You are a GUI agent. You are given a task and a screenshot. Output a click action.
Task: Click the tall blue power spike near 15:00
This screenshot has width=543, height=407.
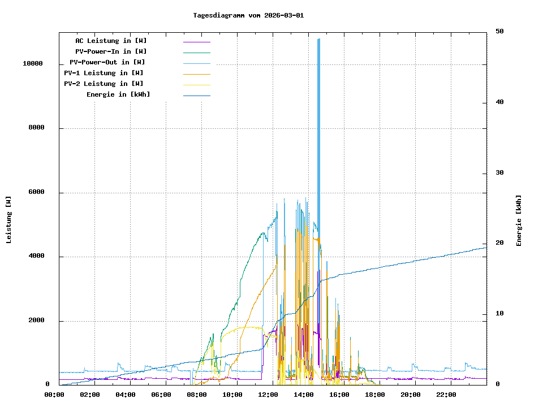319,113
